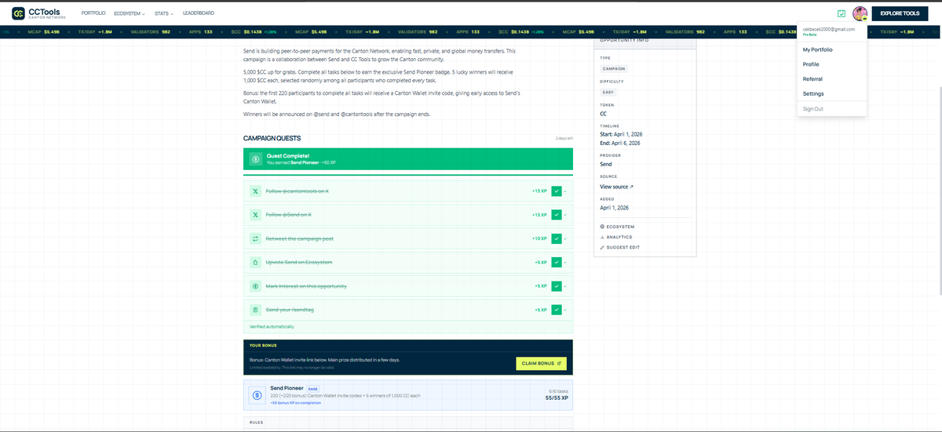Click 'End: April 6, 2026' timeline text
The width and height of the screenshot is (942, 432).
pos(620,143)
